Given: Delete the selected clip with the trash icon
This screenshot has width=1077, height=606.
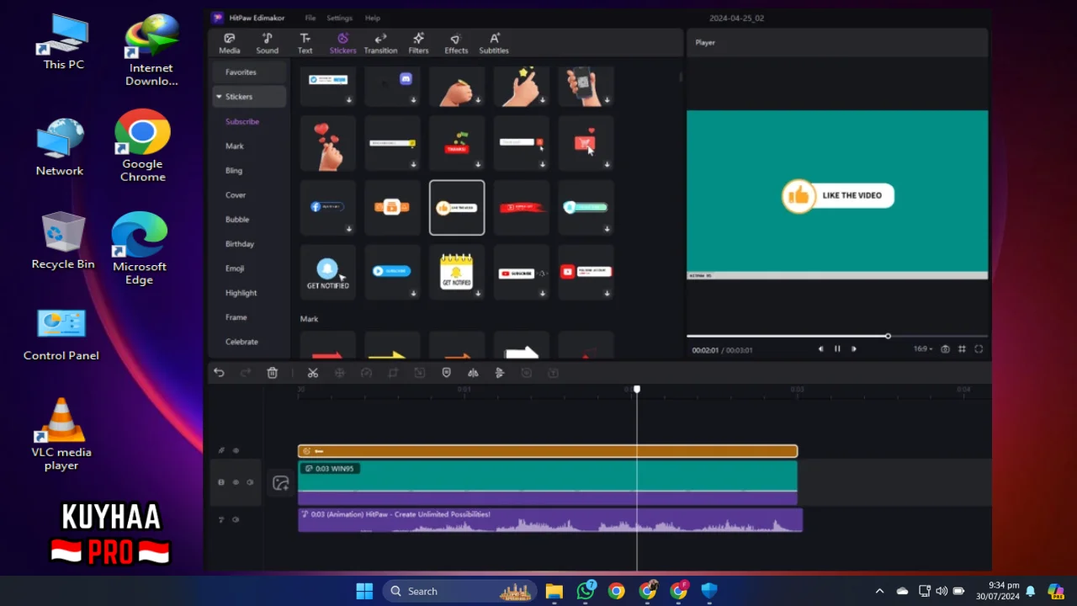Looking at the screenshot, I should pyautogui.click(x=273, y=373).
